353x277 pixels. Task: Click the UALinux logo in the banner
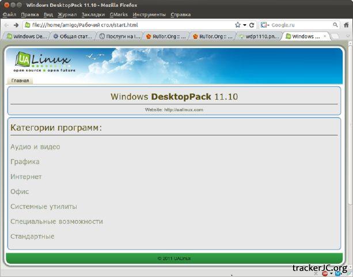[42, 61]
